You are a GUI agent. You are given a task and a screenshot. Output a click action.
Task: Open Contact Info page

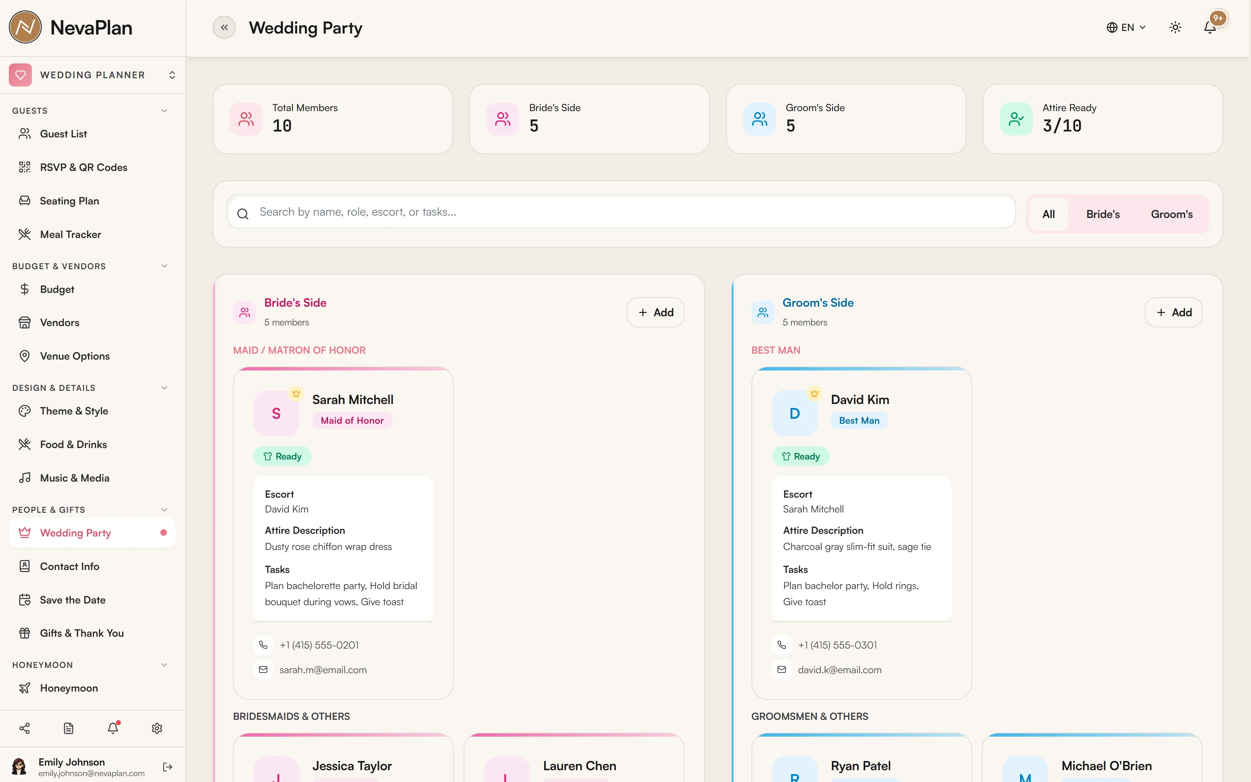[x=93, y=566]
